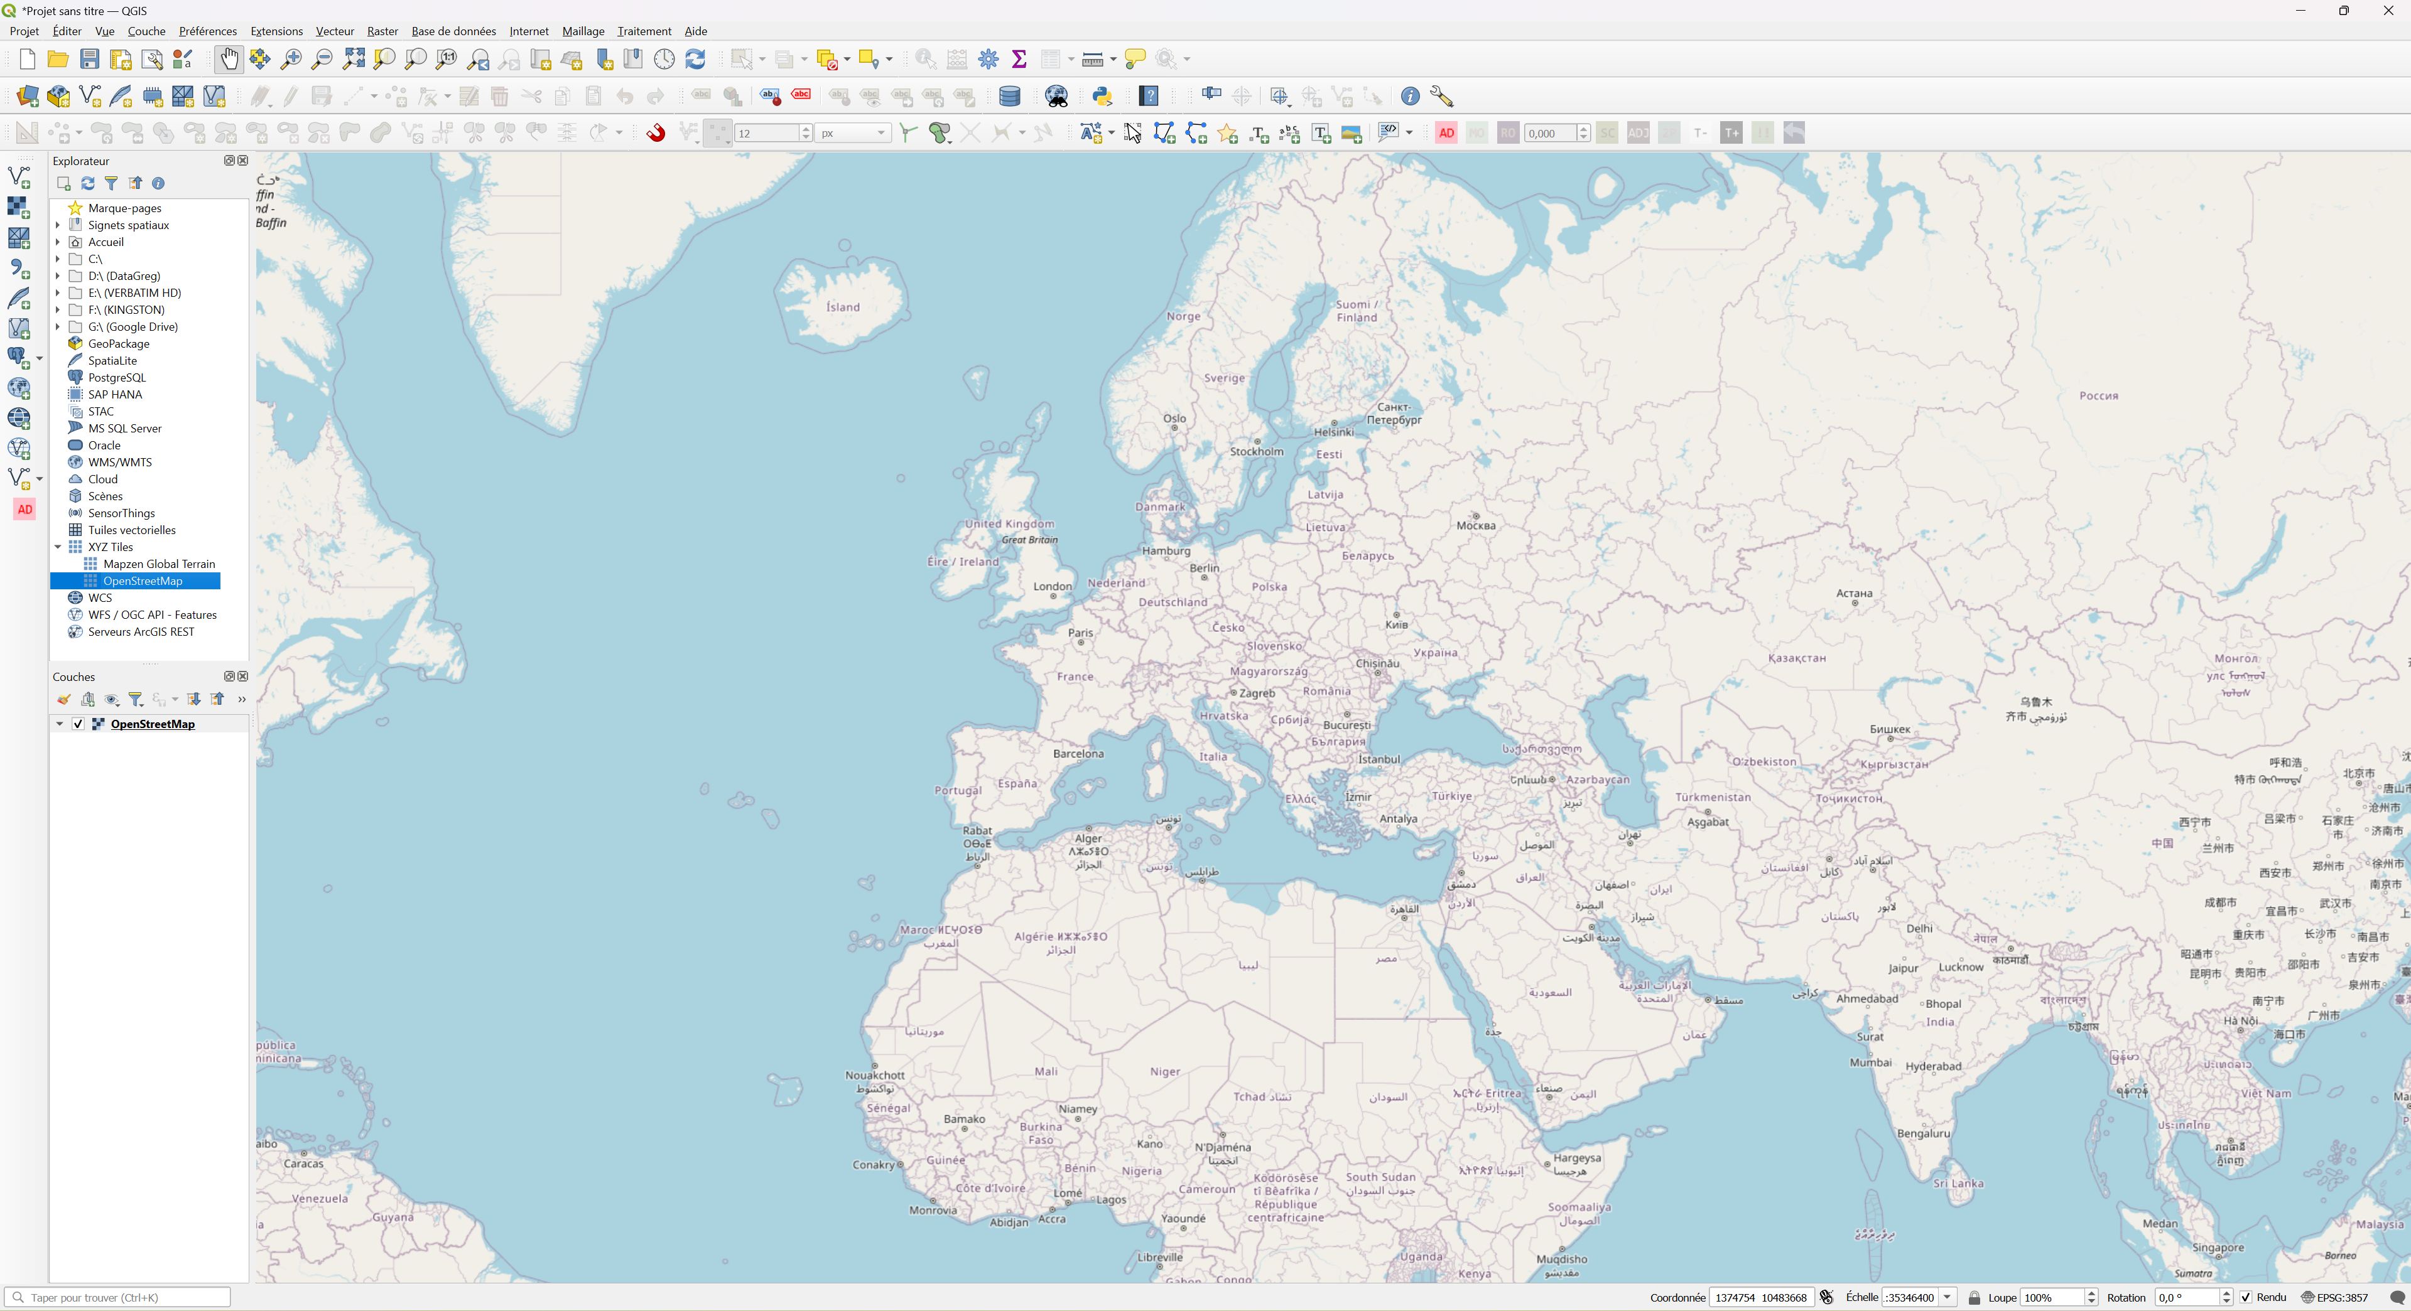The width and height of the screenshot is (2411, 1311).
Task: Click the wrench settings icon in the toolbar
Action: pyautogui.click(x=1441, y=96)
